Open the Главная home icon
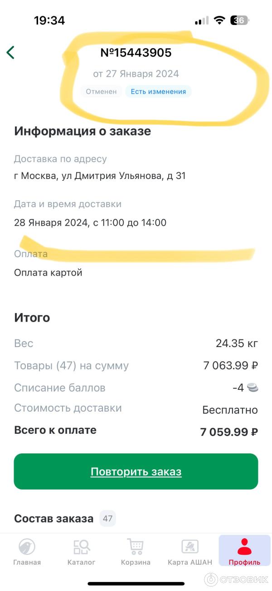Viewport: 272px width, 591px height. tap(27, 546)
